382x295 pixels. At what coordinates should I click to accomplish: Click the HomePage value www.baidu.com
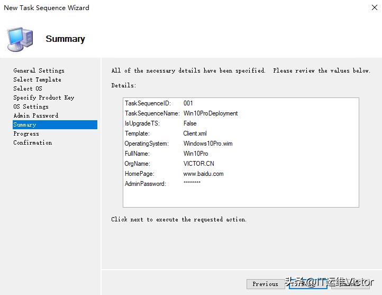[x=203, y=174]
